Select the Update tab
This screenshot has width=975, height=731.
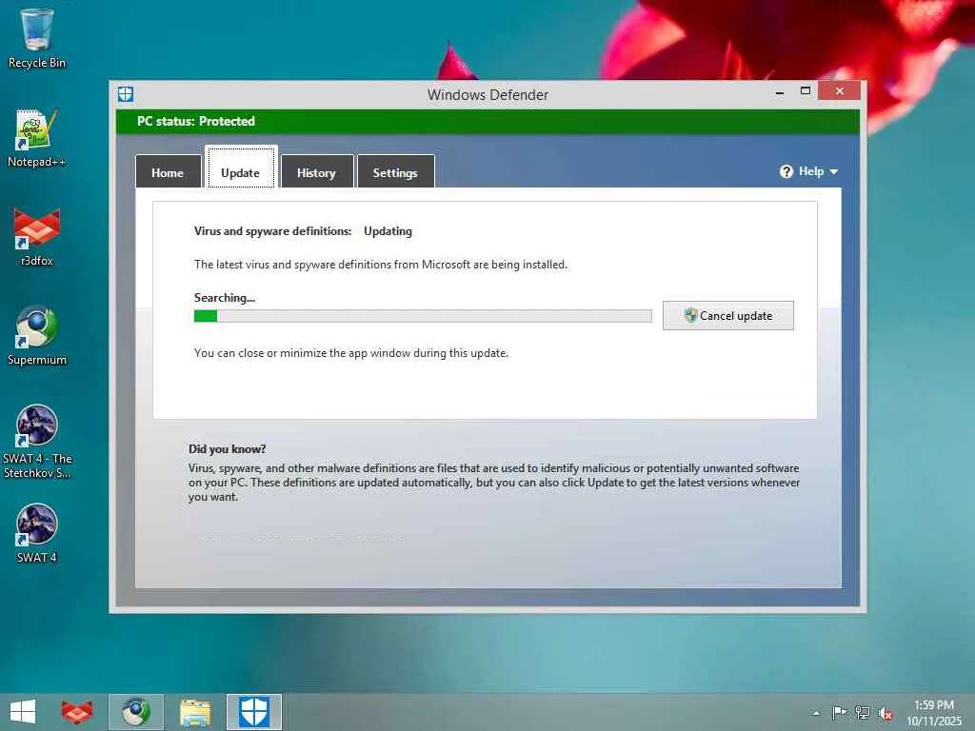241,168
